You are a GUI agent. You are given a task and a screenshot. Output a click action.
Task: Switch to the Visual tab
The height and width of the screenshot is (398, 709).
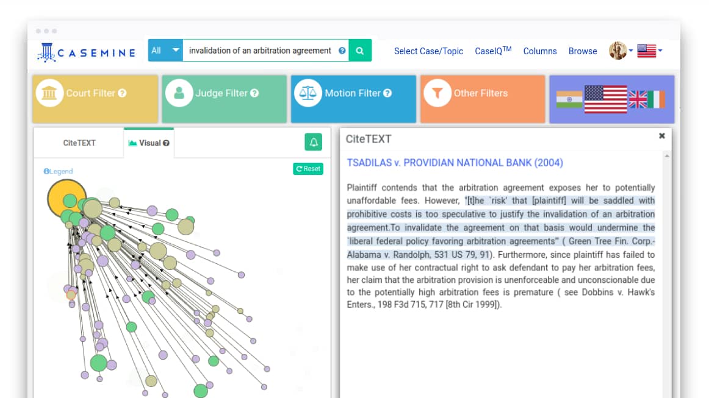click(149, 143)
